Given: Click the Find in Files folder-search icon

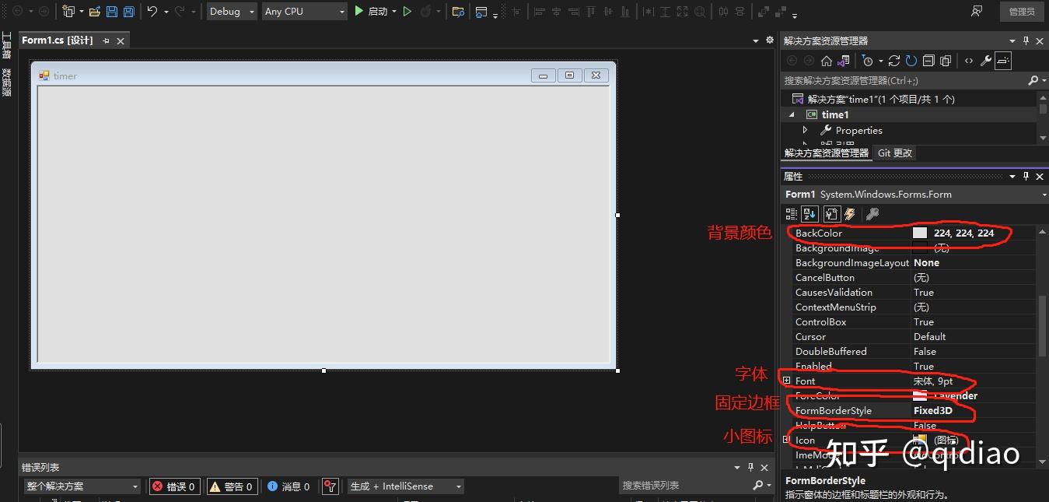Looking at the screenshot, I should click(x=458, y=11).
